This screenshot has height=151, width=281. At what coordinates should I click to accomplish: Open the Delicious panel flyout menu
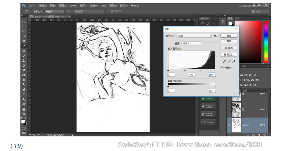[217, 18]
